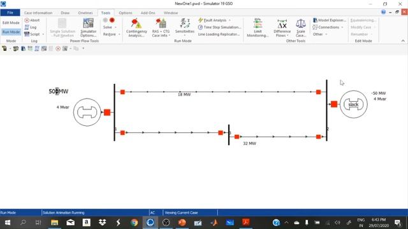Open Chrome from the taskbar

pyautogui.click(x=135, y=223)
